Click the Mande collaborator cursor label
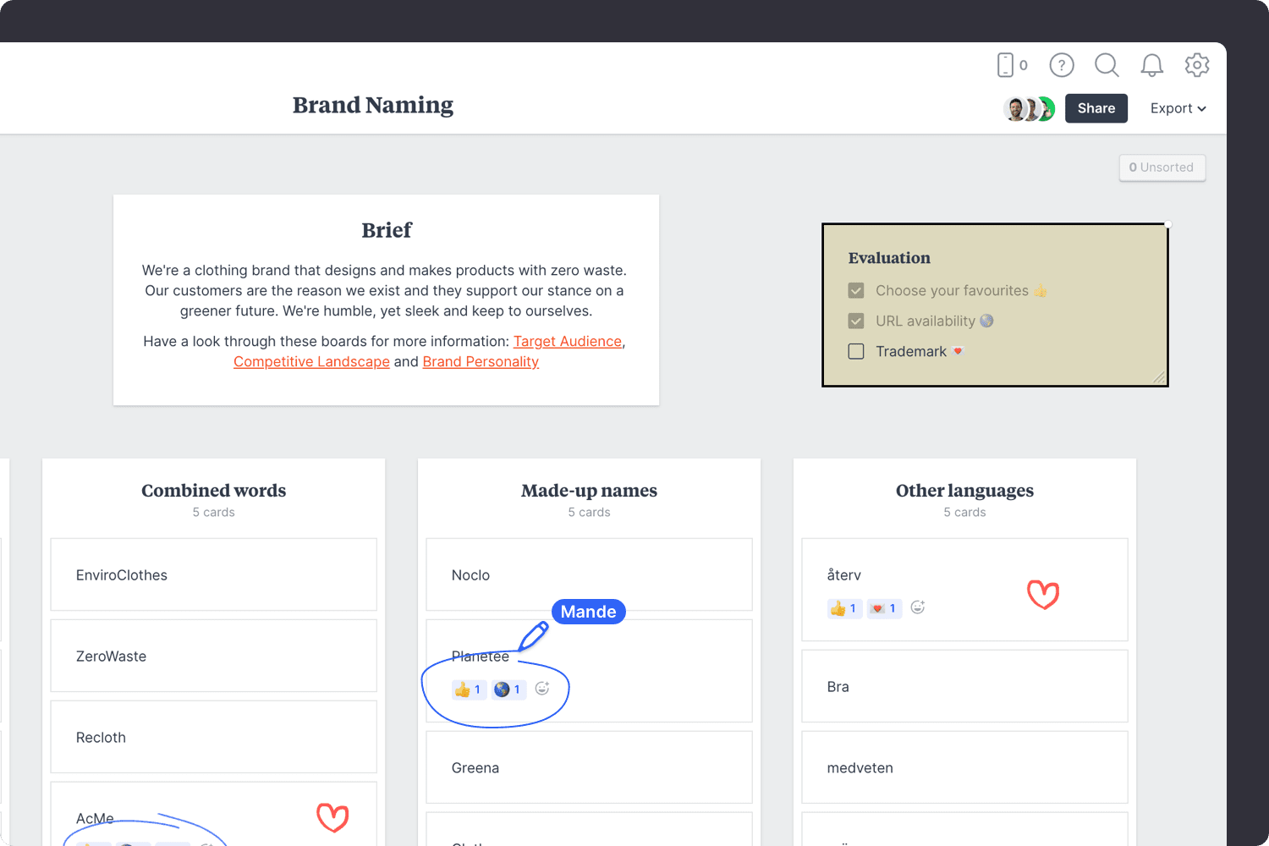The height and width of the screenshot is (846, 1269). click(x=589, y=612)
